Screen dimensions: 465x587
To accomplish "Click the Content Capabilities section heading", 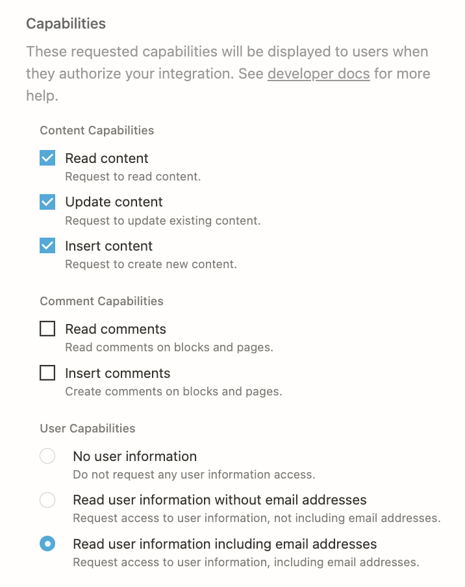I will point(97,130).
